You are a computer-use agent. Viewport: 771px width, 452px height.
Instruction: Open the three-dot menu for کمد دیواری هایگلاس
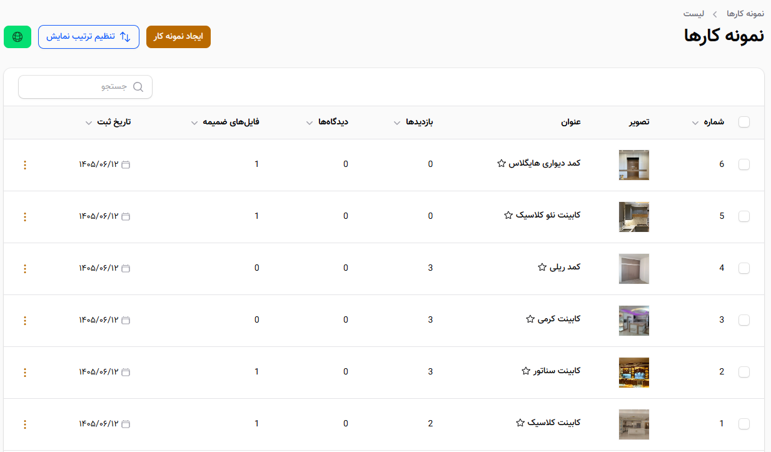click(x=25, y=165)
